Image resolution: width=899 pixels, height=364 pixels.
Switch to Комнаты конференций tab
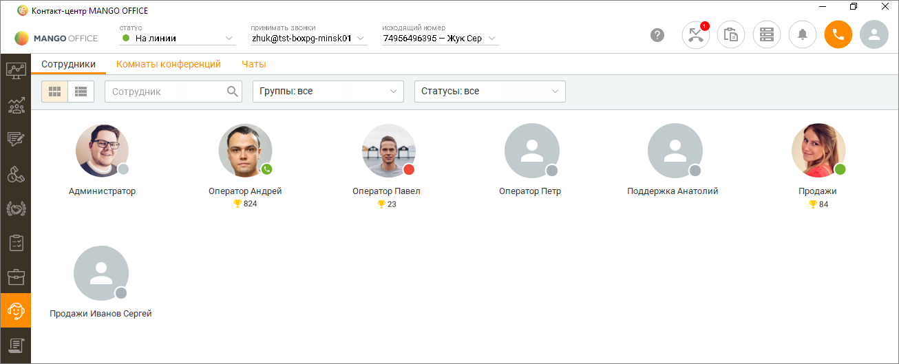[x=169, y=64]
